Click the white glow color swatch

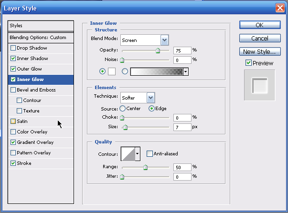(112, 71)
